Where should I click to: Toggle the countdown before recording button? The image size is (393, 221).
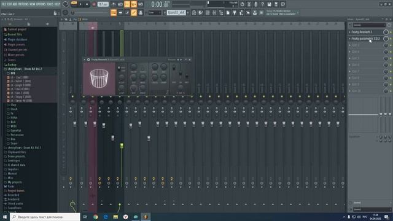(x=127, y=4)
